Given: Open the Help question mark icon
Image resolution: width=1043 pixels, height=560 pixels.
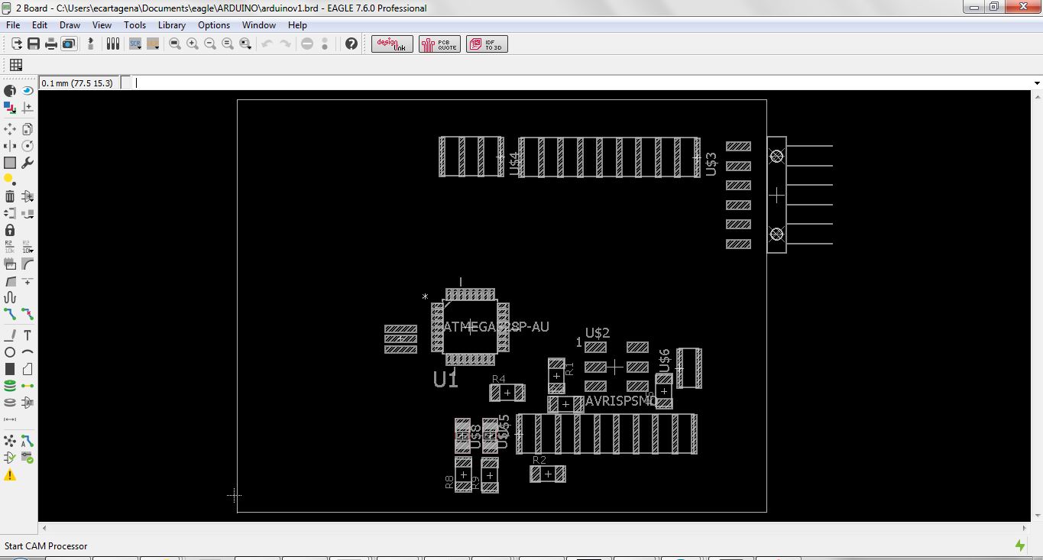Looking at the screenshot, I should (351, 44).
